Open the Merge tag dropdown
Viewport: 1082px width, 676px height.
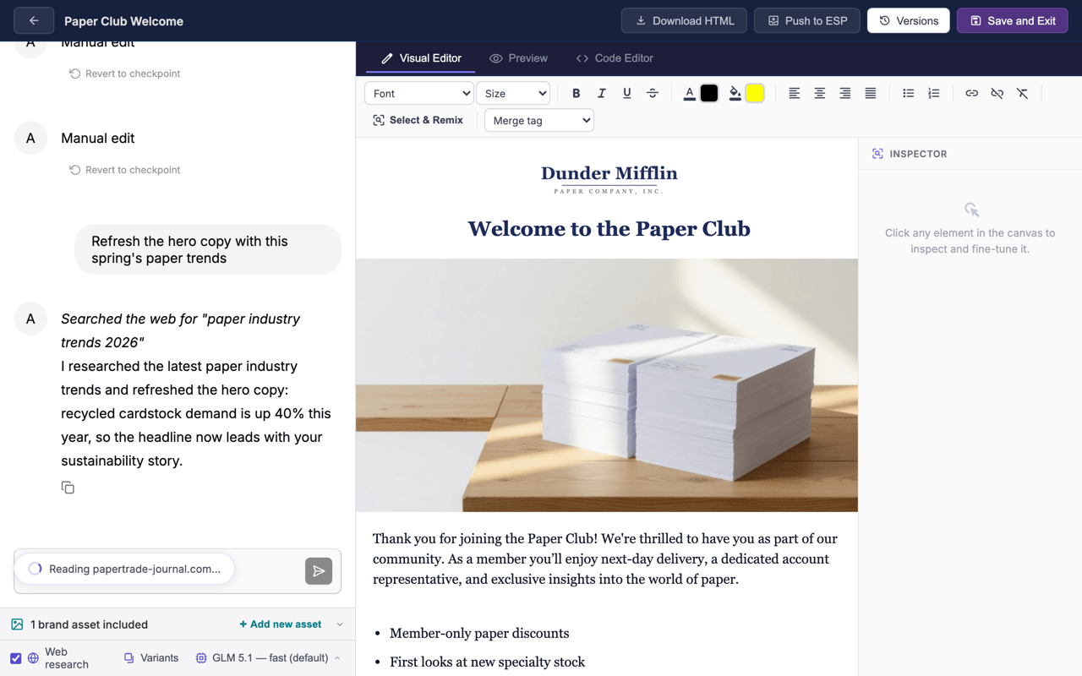pyautogui.click(x=539, y=120)
